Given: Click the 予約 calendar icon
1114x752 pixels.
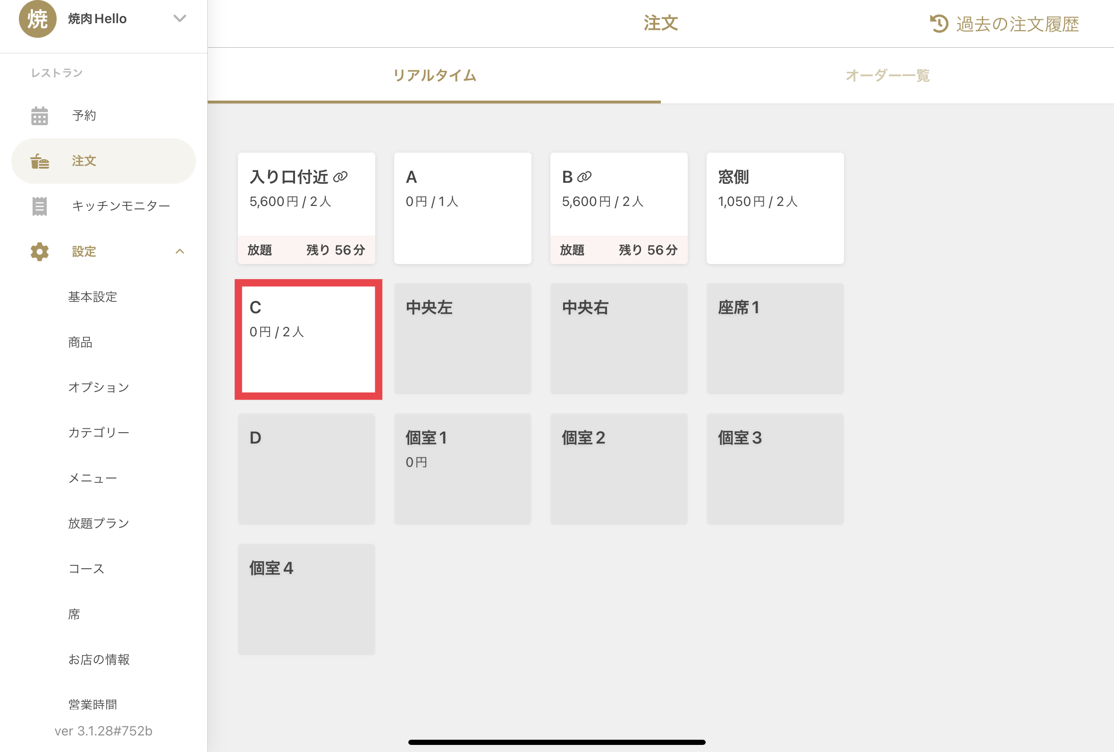Looking at the screenshot, I should click(40, 116).
